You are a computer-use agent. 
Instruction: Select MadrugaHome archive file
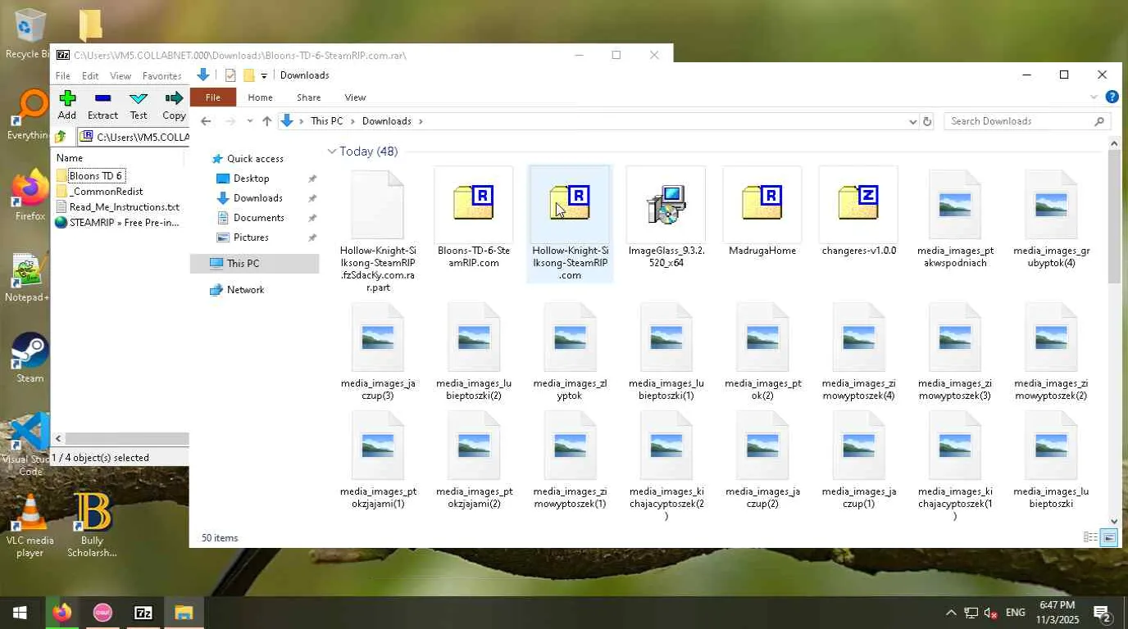pos(762,213)
